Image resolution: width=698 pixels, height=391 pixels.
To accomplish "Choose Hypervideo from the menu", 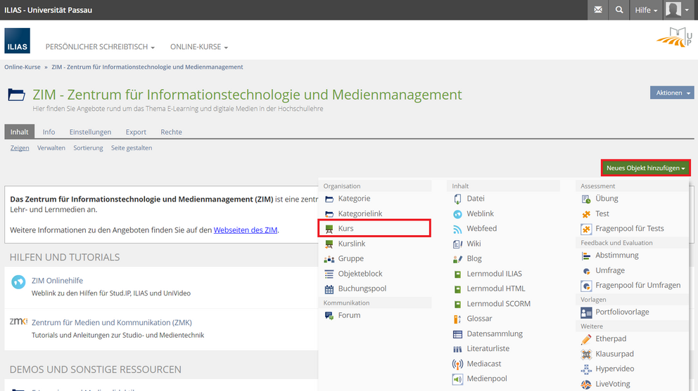I will coord(615,369).
